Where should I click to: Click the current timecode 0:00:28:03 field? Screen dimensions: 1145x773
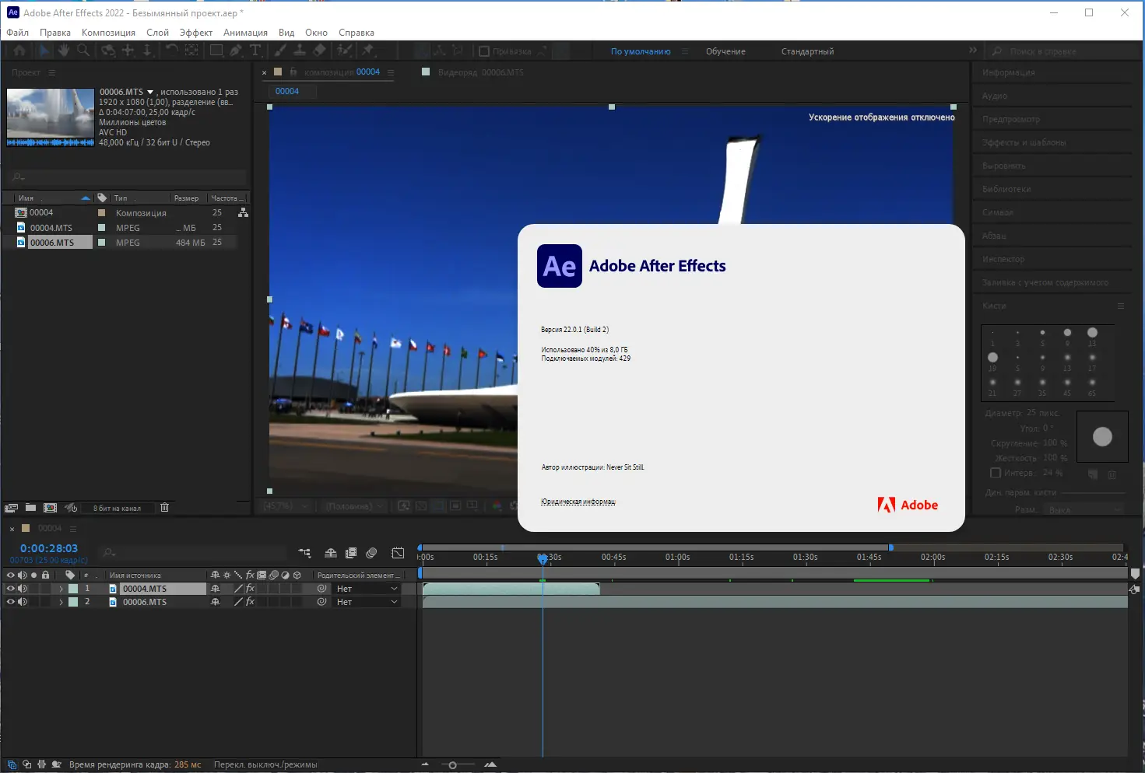tap(47, 547)
